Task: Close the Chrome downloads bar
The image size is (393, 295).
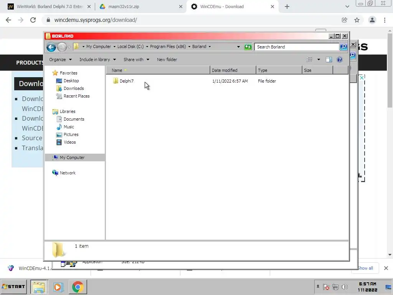Action: [386, 268]
